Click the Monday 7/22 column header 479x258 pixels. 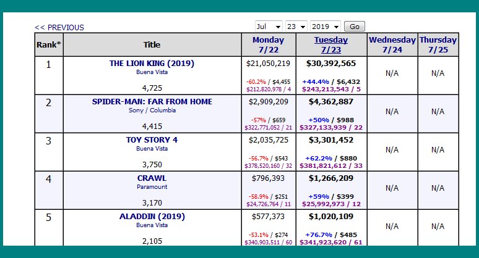click(x=269, y=44)
